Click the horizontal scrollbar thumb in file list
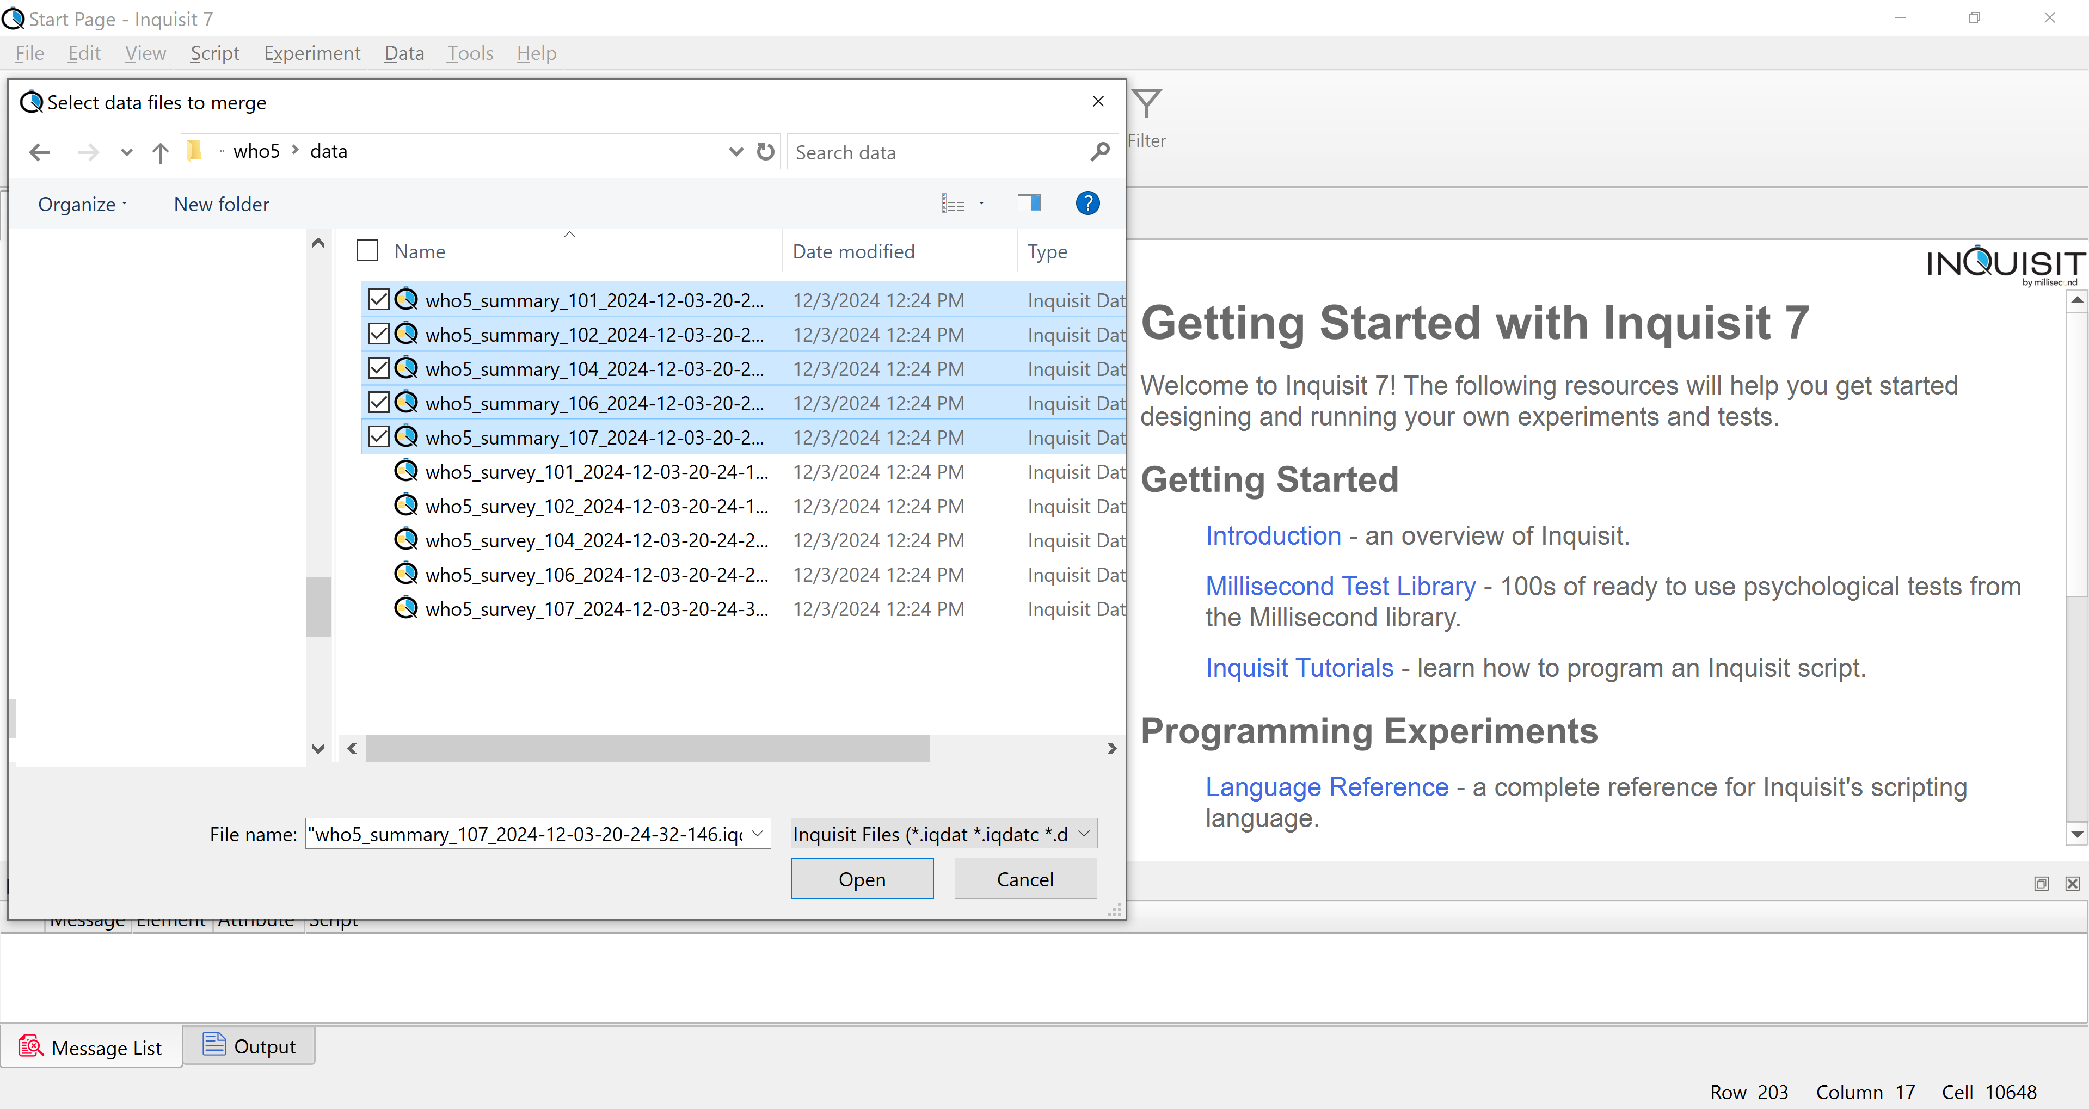Image resolution: width=2089 pixels, height=1109 pixels. (647, 748)
